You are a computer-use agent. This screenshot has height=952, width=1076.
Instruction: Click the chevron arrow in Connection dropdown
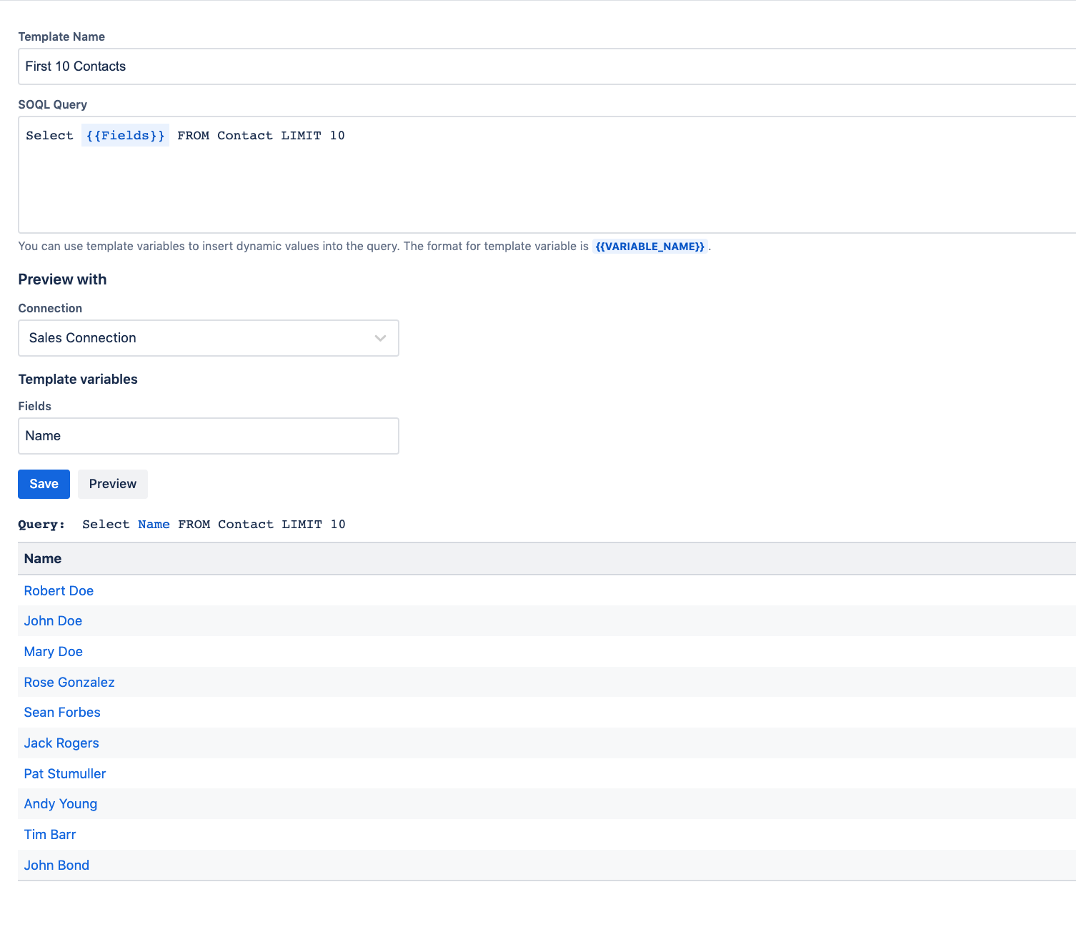[380, 338]
